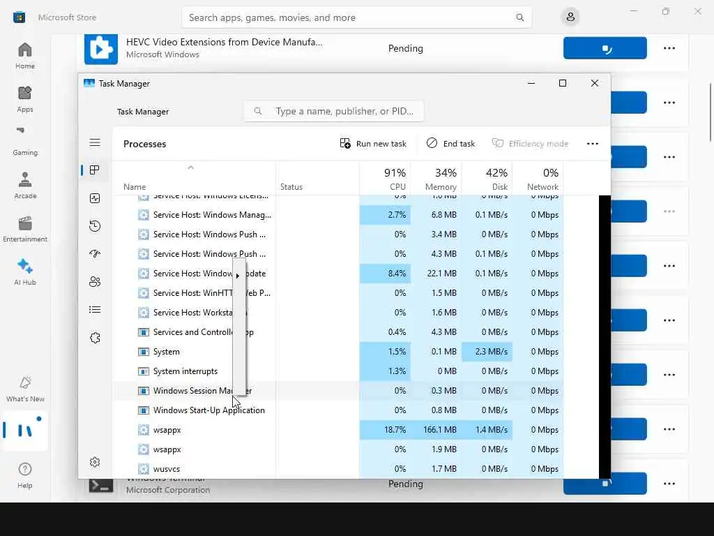Open Help in Microsoft Store sidebar
This screenshot has height=536, width=714.
point(24,475)
